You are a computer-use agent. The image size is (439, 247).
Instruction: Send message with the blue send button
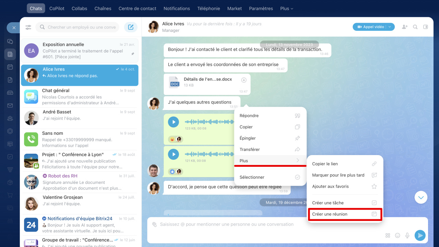[420, 235]
